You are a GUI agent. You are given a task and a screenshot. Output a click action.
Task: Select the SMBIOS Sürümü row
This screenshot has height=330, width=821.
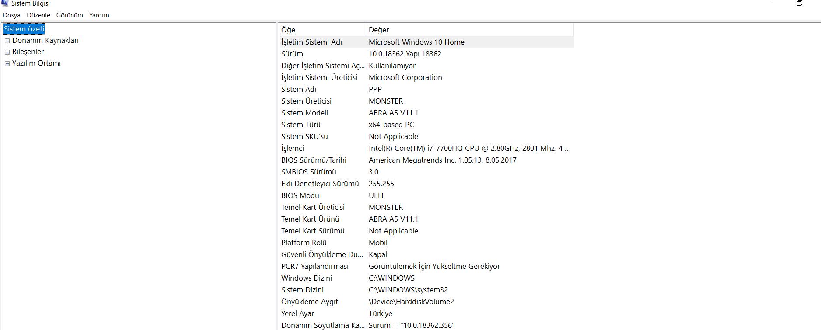(426, 172)
